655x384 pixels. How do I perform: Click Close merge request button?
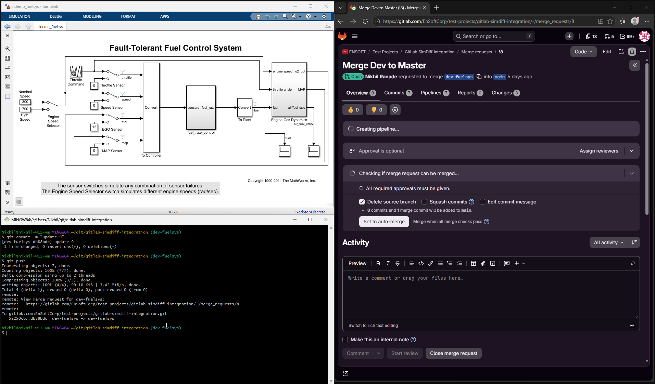click(454, 353)
